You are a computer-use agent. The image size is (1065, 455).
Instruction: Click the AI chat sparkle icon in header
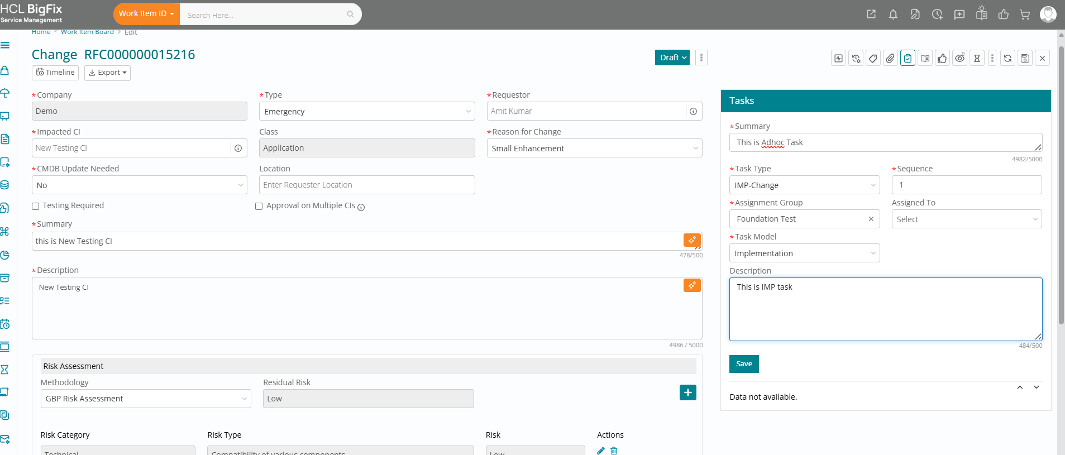(959, 15)
